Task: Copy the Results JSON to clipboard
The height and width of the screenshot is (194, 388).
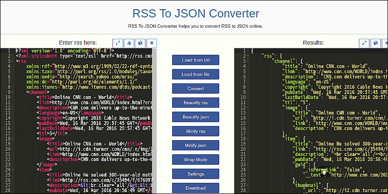Action: pyautogui.click(x=375, y=43)
